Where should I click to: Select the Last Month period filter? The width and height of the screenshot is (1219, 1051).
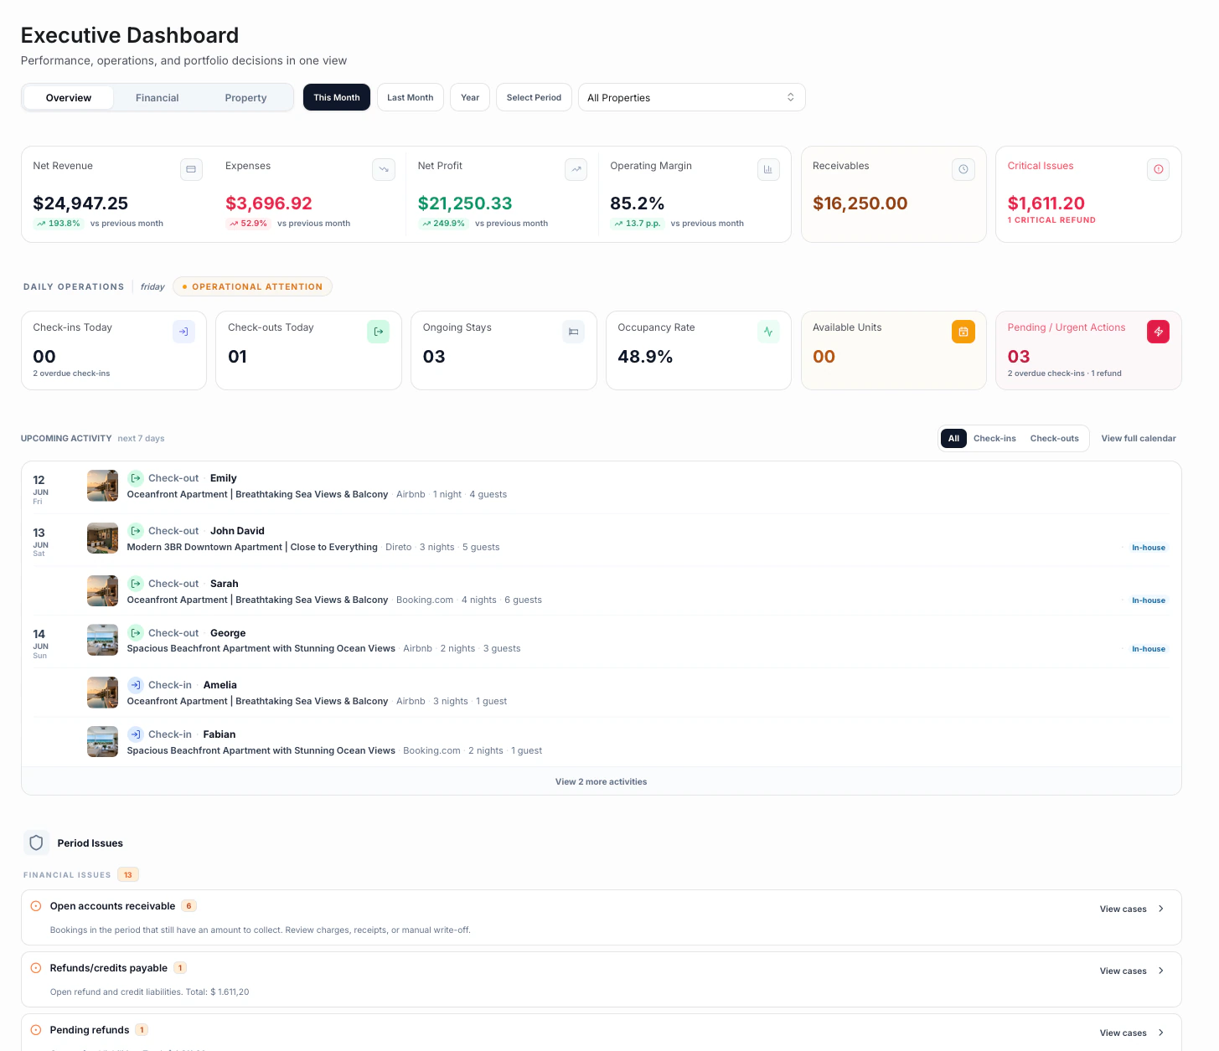(x=411, y=97)
